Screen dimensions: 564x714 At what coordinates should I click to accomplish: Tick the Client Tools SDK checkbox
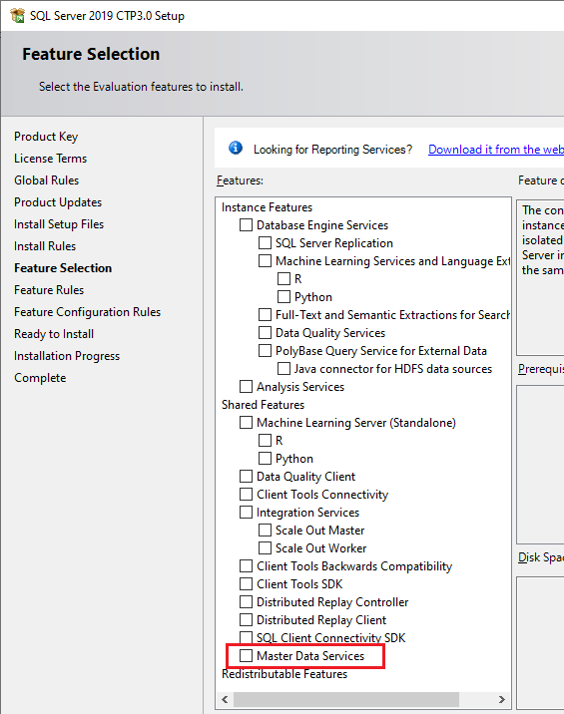click(x=247, y=583)
